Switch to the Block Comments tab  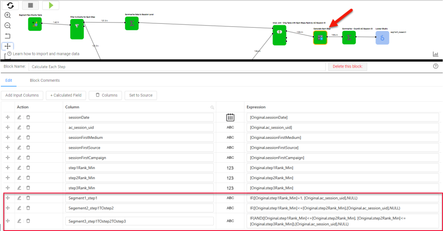coord(45,80)
